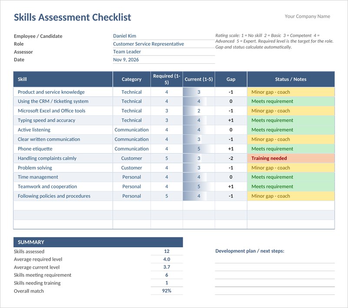Select Customer category for Problem solving
Viewport: 348px width, 308px height.
(131, 168)
